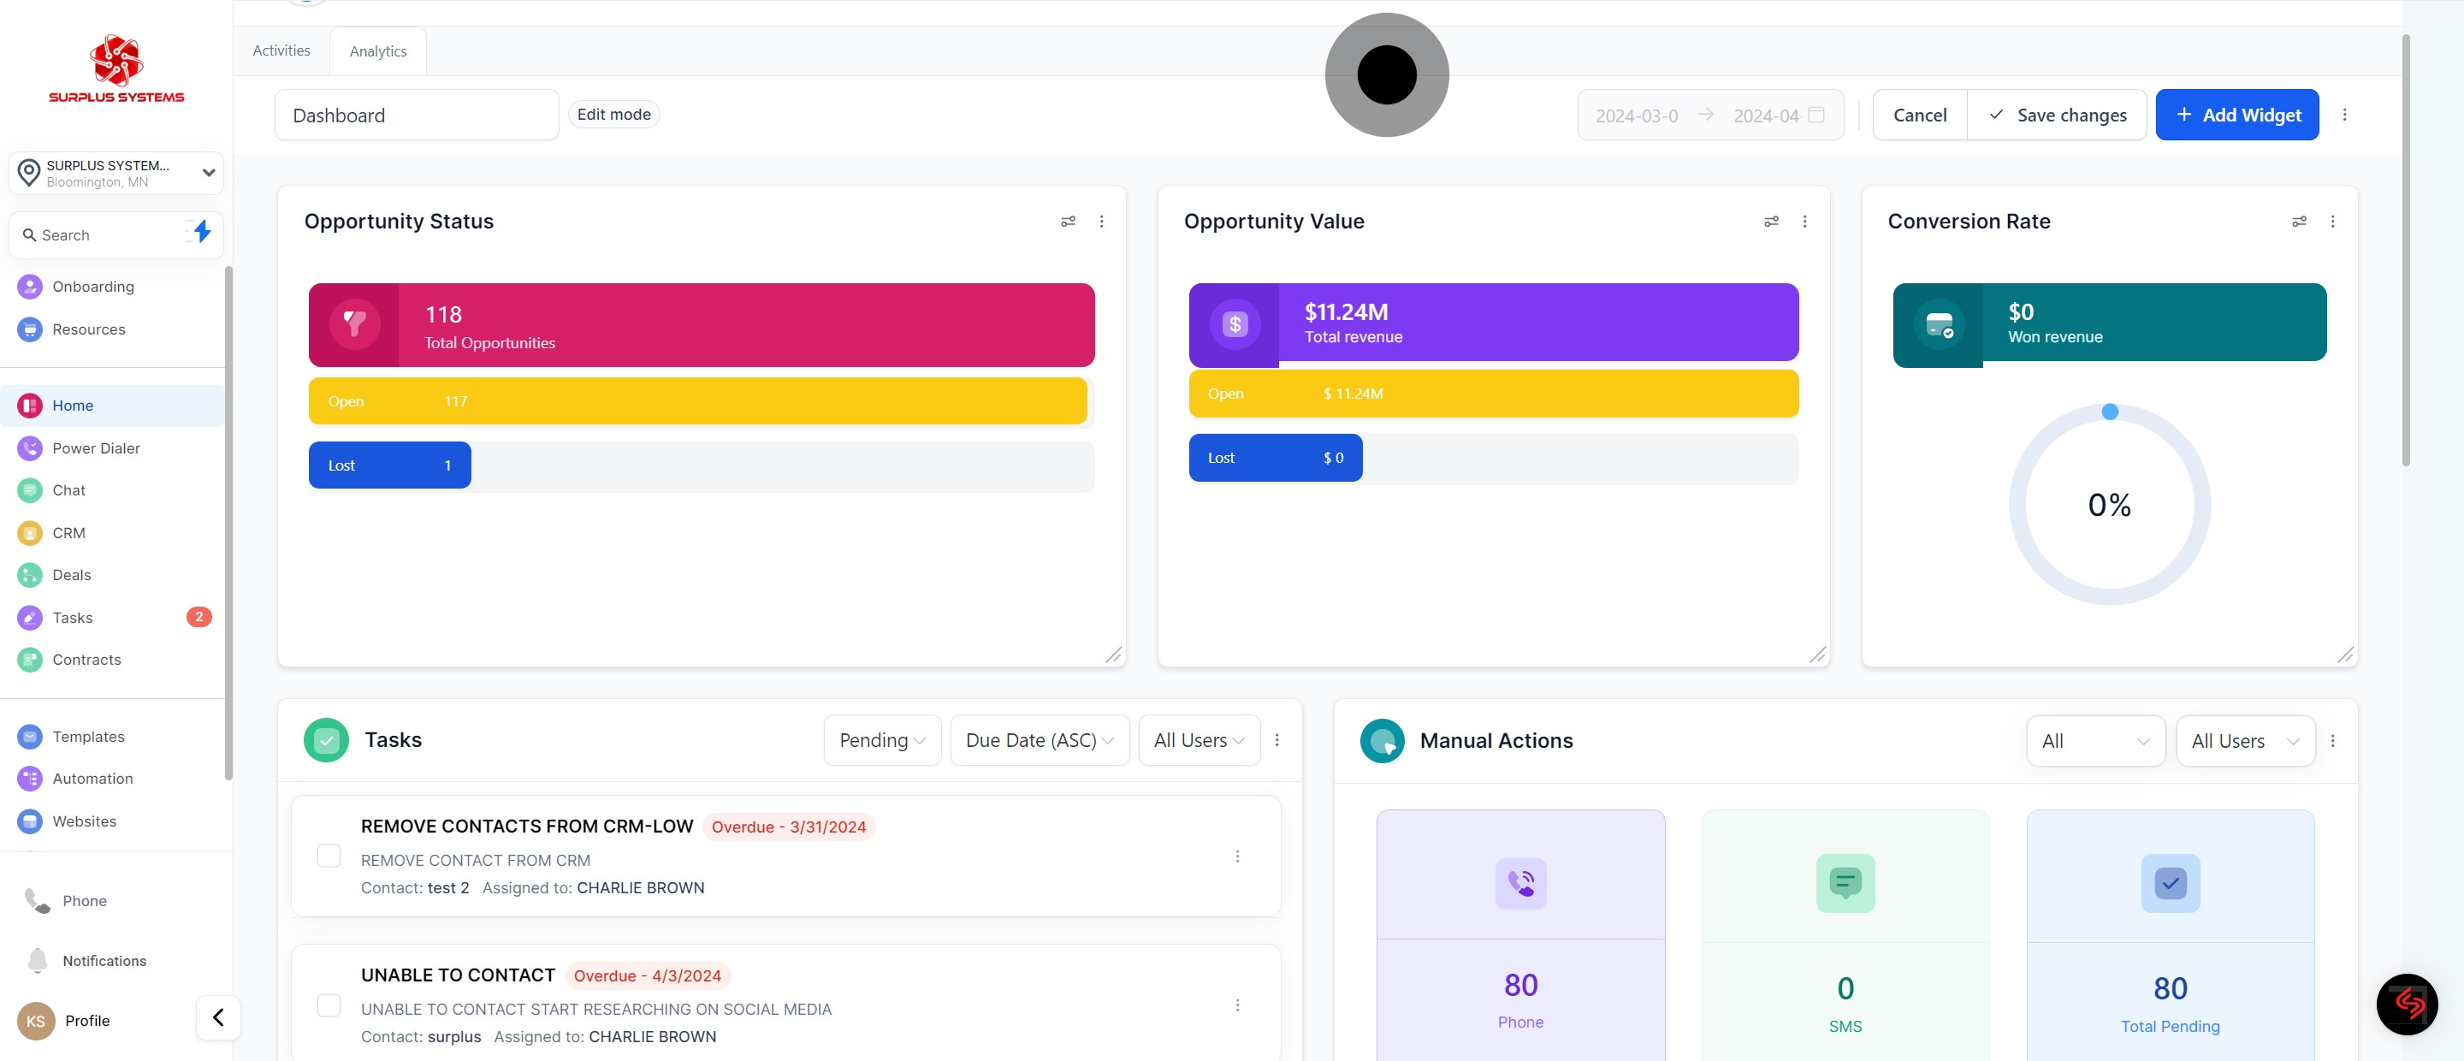Click calendar icon in date range field
The image size is (2464, 1061).
[x=1815, y=115]
